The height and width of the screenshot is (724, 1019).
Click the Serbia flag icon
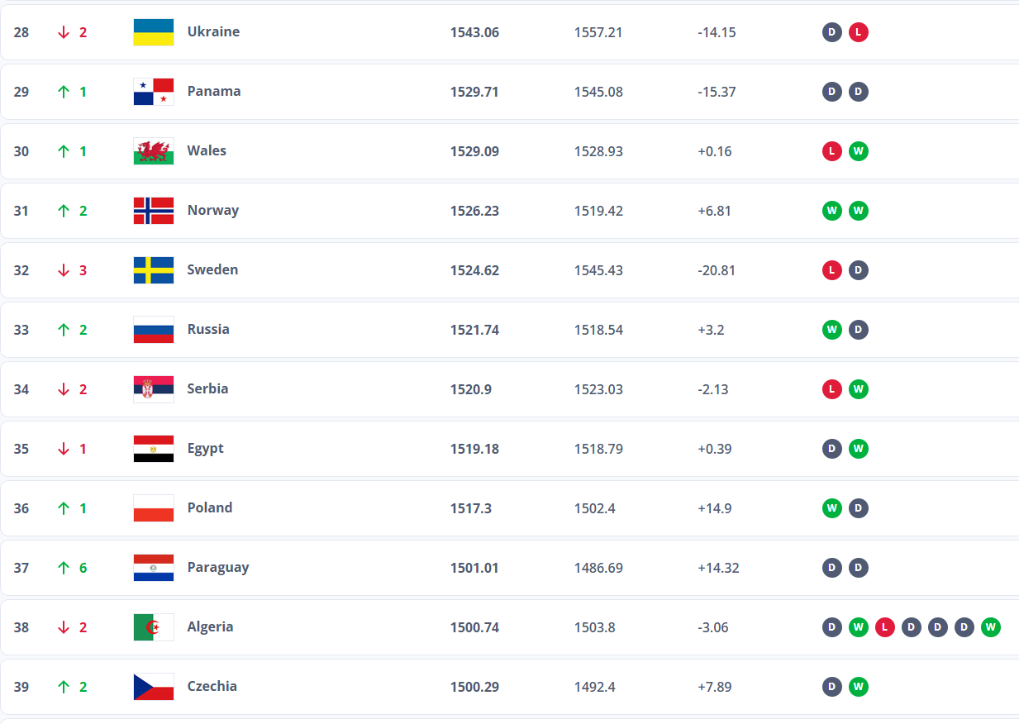[x=154, y=389]
